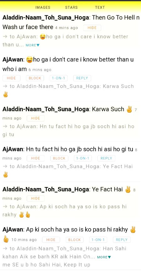The height and width of the screenshot is (271, 141).
Task: Start 1-ON-1 chat from 'who i am' message
Action: (58, 78)
